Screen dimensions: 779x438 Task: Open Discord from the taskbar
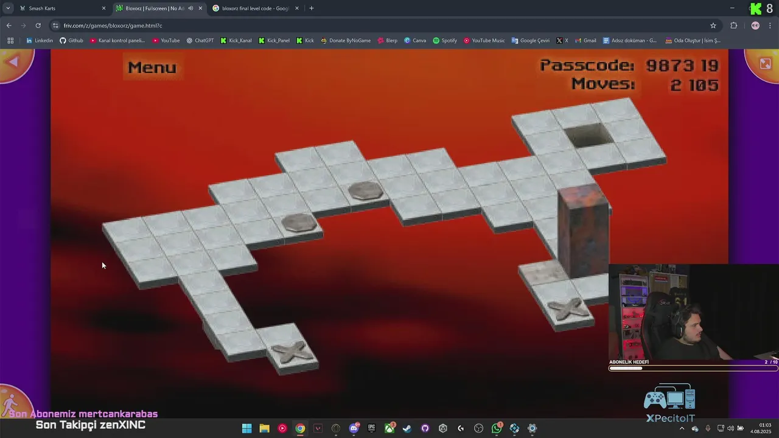point(354,428)
